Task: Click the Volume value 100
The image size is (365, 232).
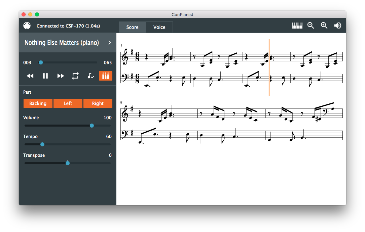Action: [108, 118]
